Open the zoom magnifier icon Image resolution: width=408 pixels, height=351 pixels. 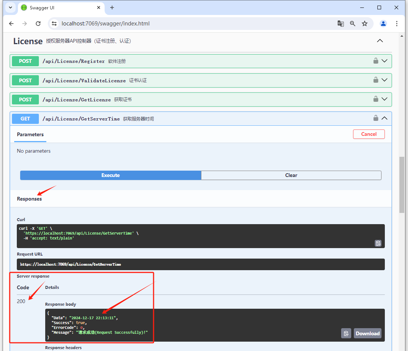click(353, 24)
